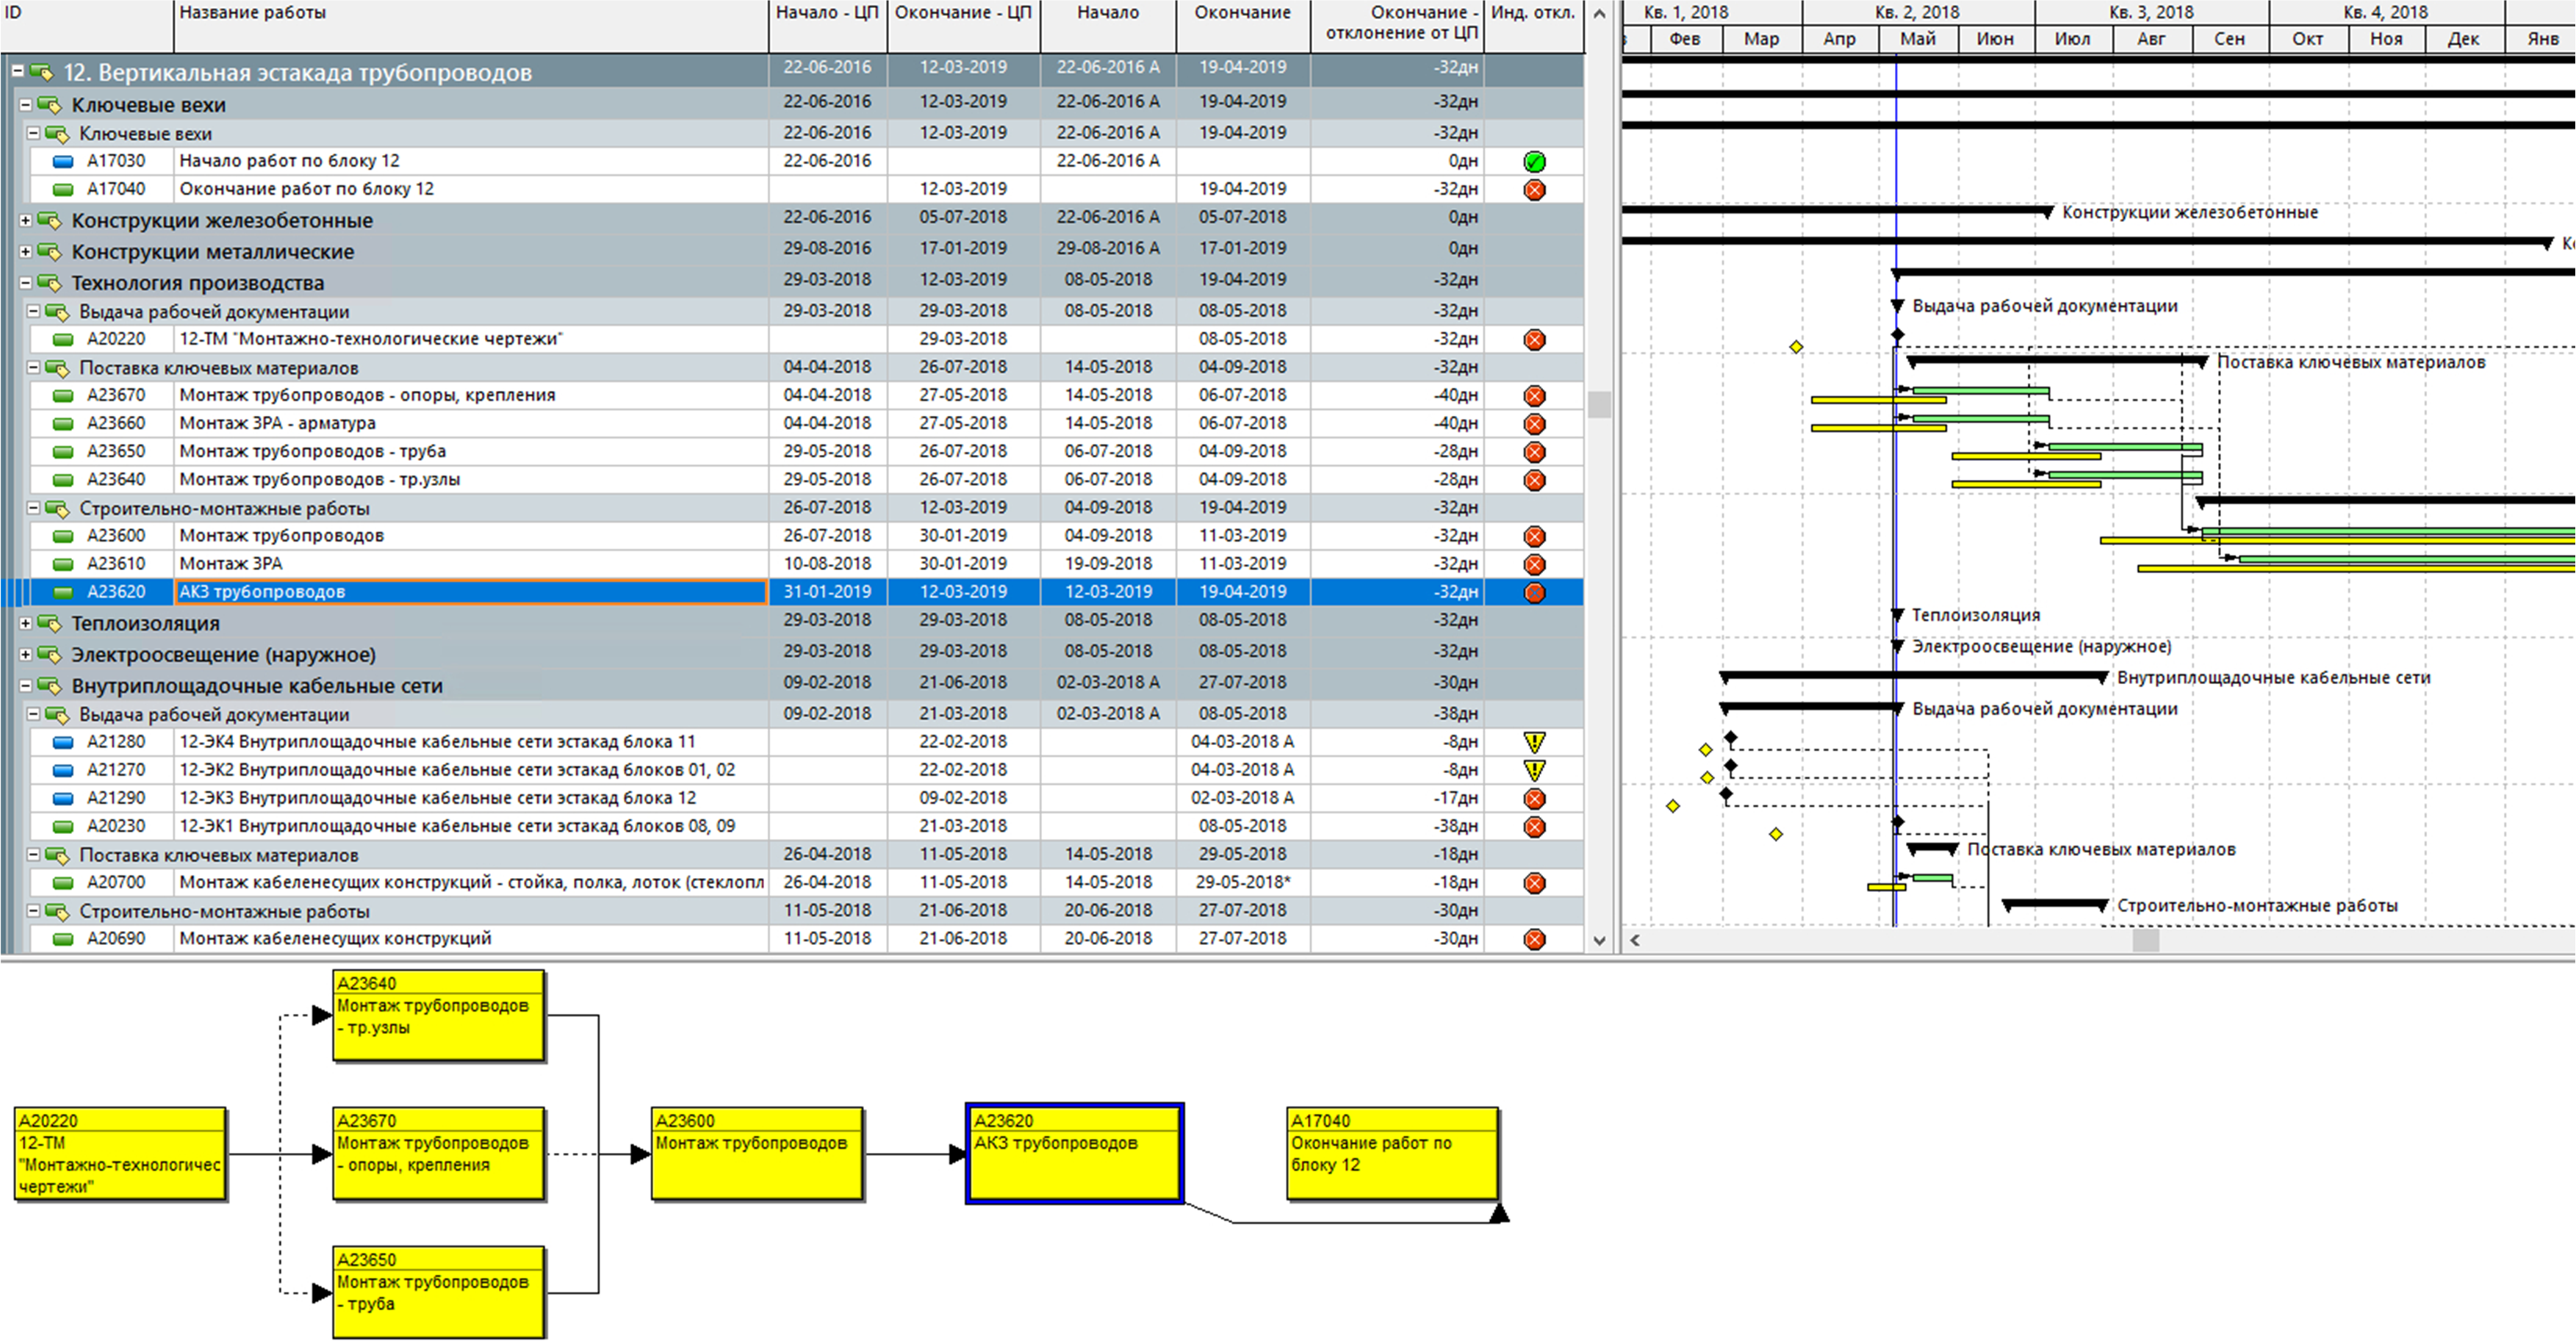
Task: Click yellow warning indicator for A21270 row
Action: (1534, 770)
